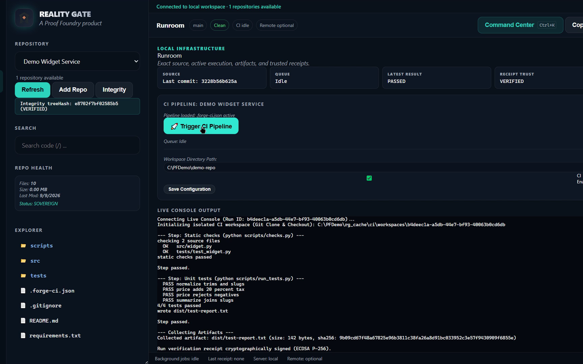583x364 pixels.
Task: Click the rocket icon on Trigger CI Pipeline
Action: pos(174,127)
